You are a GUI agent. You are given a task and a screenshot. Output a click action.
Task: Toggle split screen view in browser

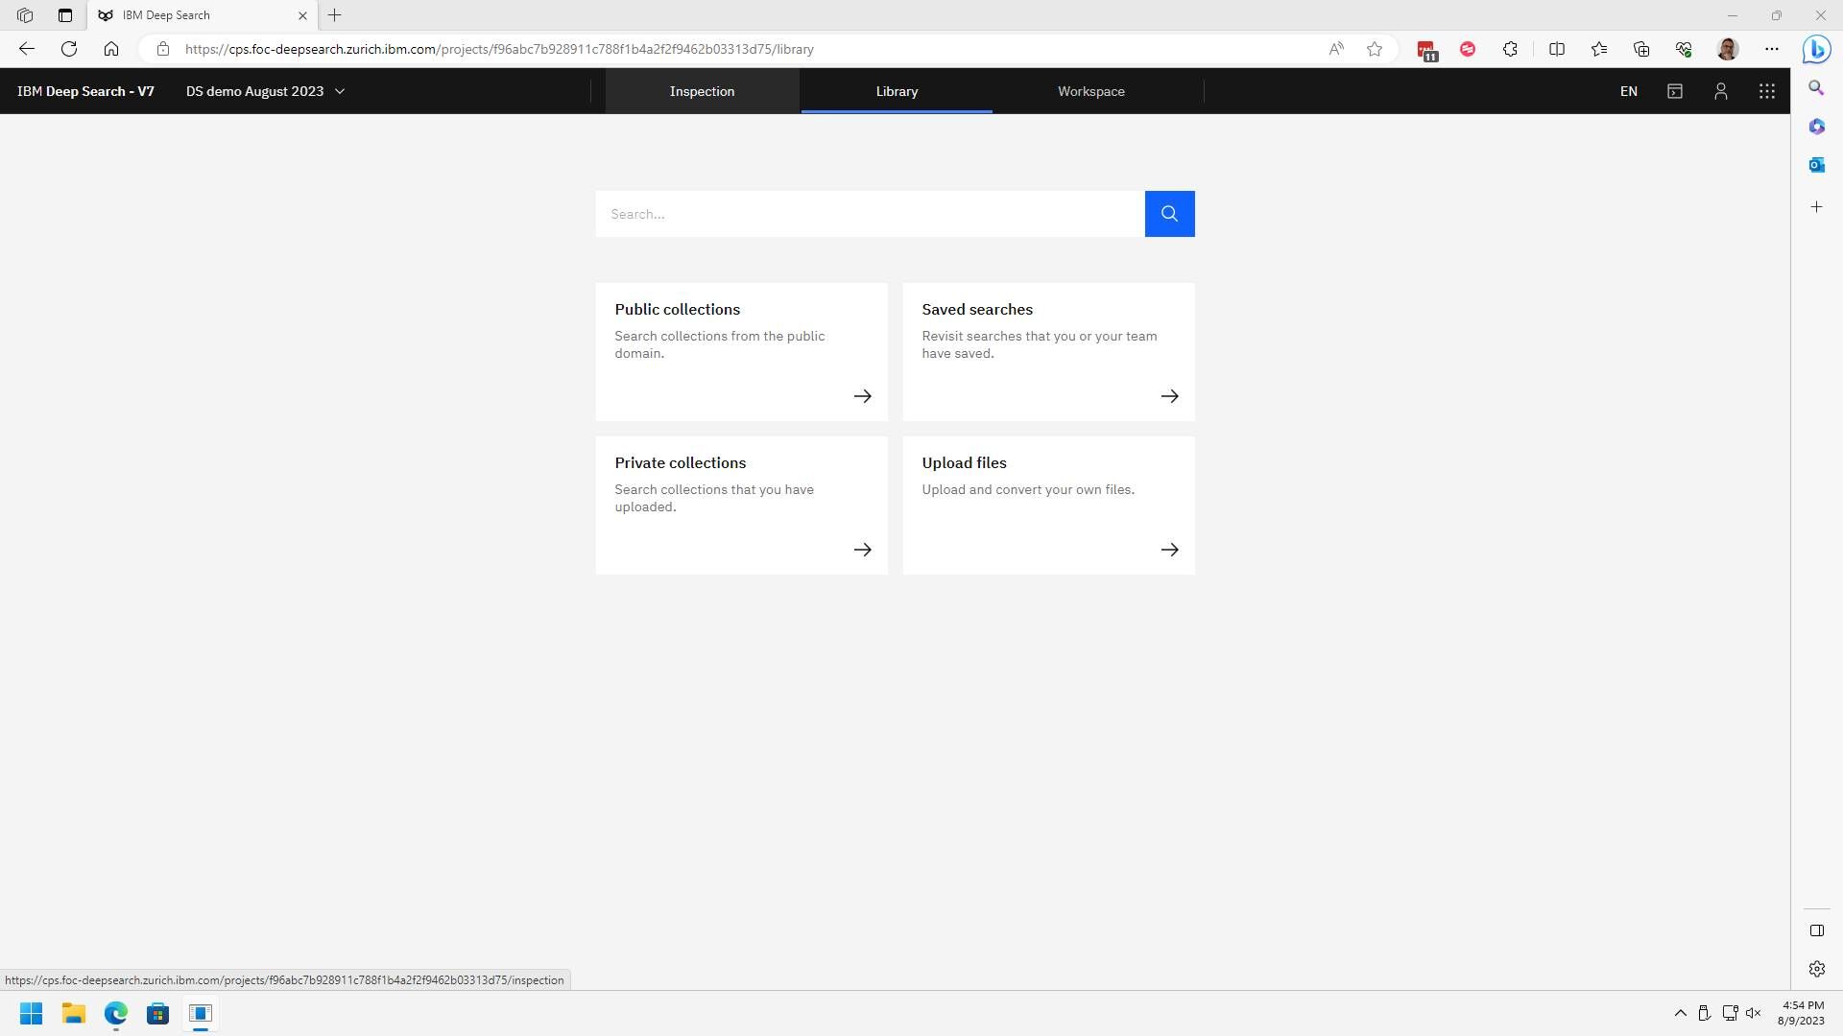point(1557,49)
